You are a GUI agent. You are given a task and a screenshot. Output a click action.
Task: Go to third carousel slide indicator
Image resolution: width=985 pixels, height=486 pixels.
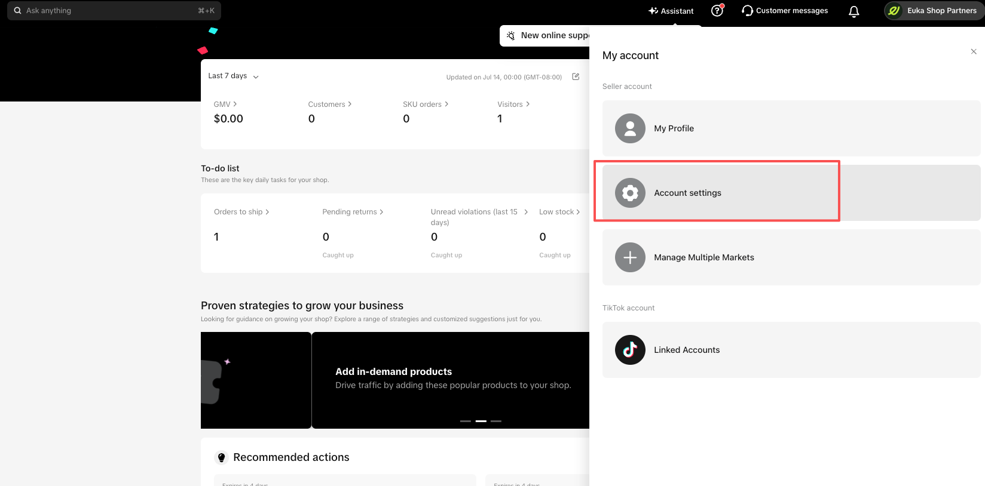pos(496,421)
